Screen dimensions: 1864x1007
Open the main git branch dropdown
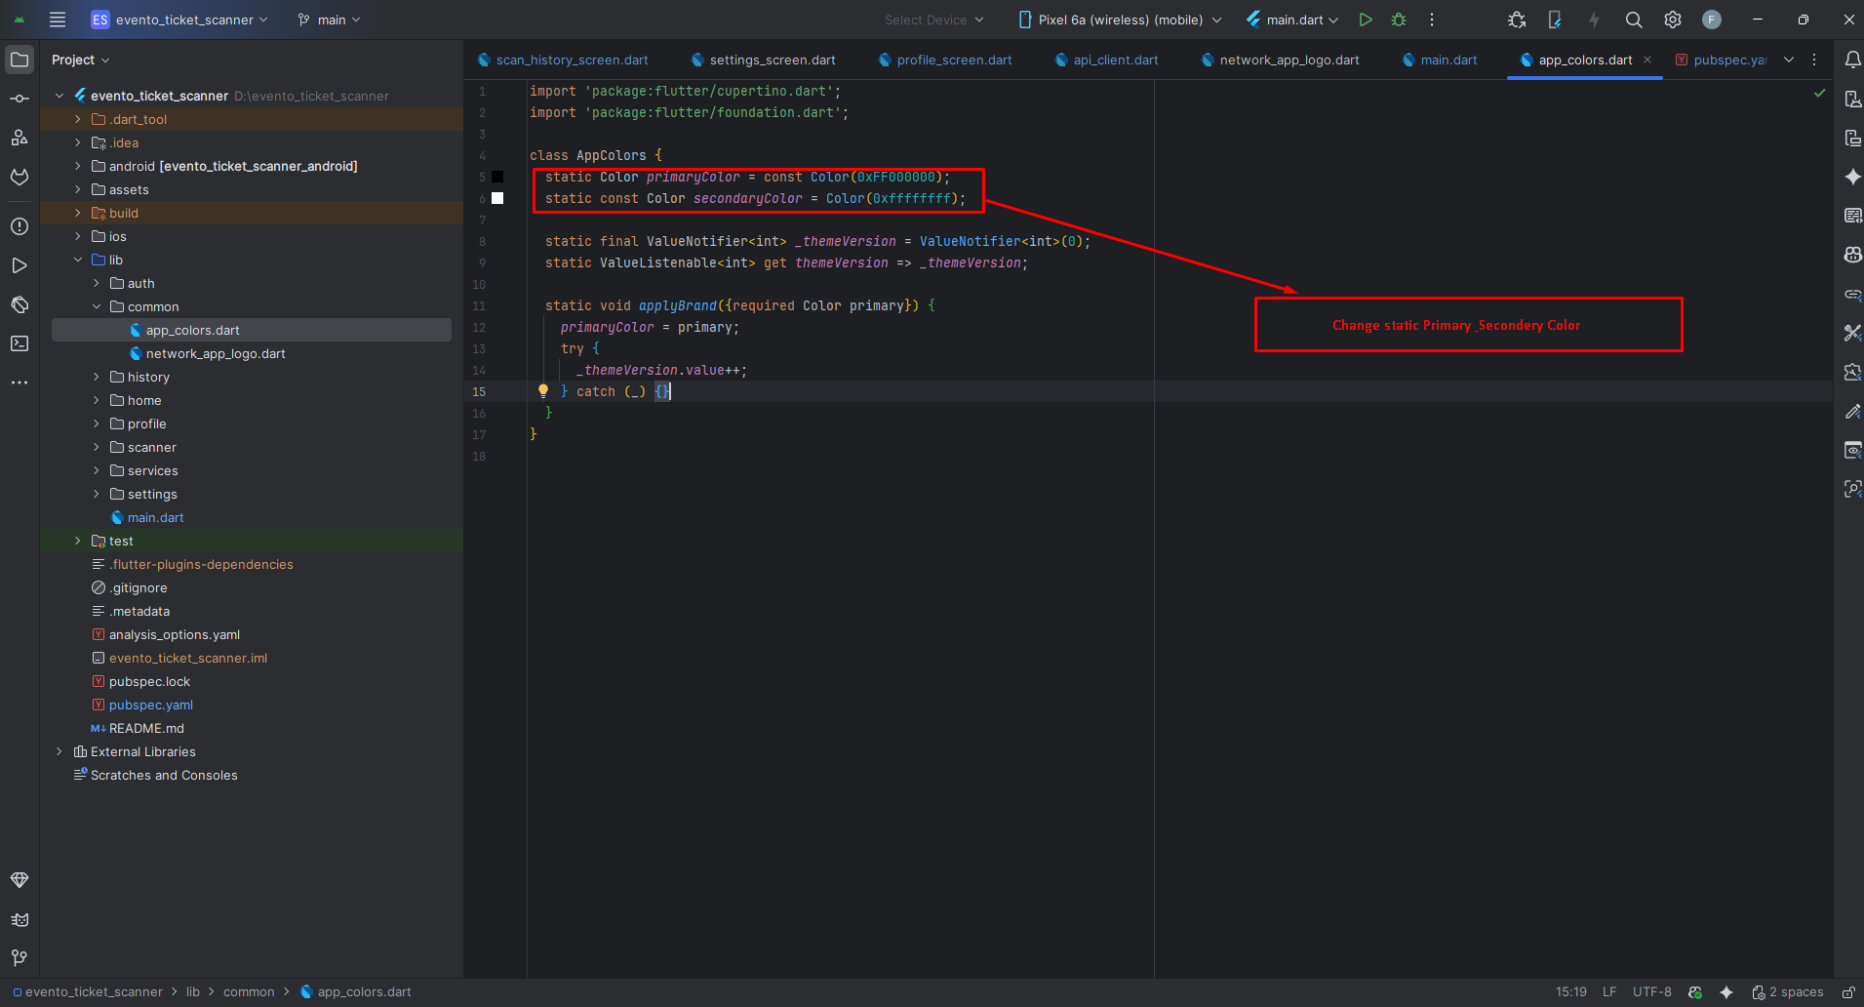coord(330,20)
